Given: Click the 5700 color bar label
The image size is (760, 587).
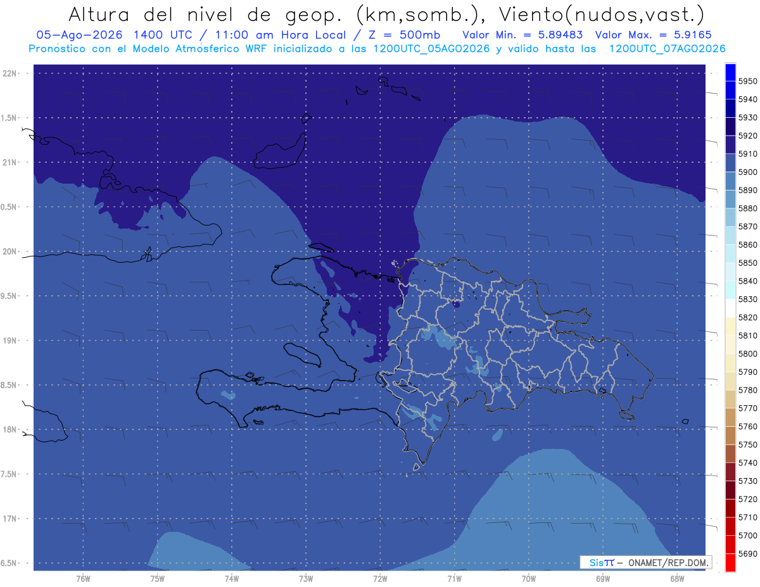Looking at the screenshot, I should tap(747, 535).
